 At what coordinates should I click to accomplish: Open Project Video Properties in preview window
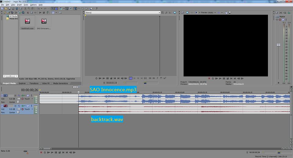point(183,13)
